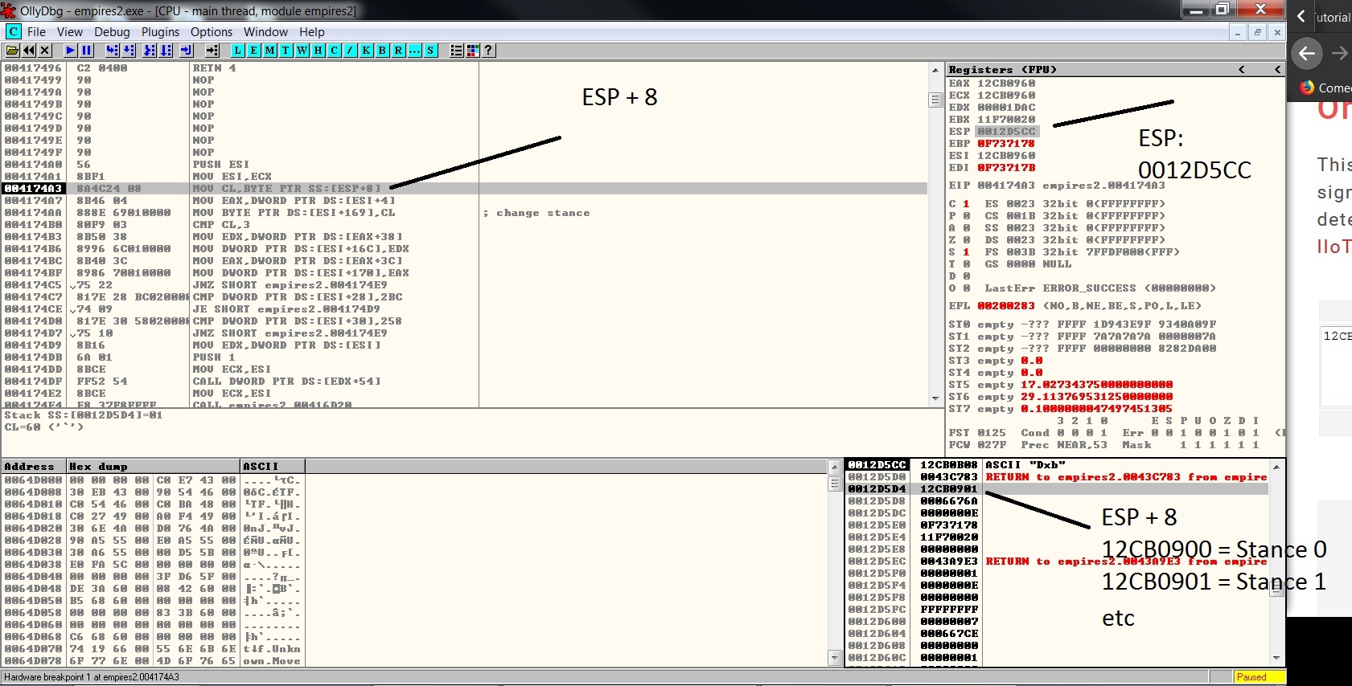Open the Plugins menu

160,32
